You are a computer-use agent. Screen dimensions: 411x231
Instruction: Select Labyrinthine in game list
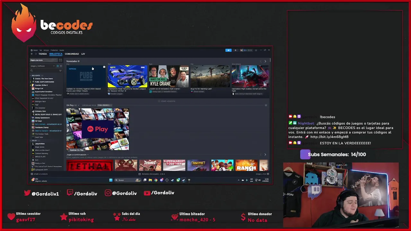coord(40,144)
